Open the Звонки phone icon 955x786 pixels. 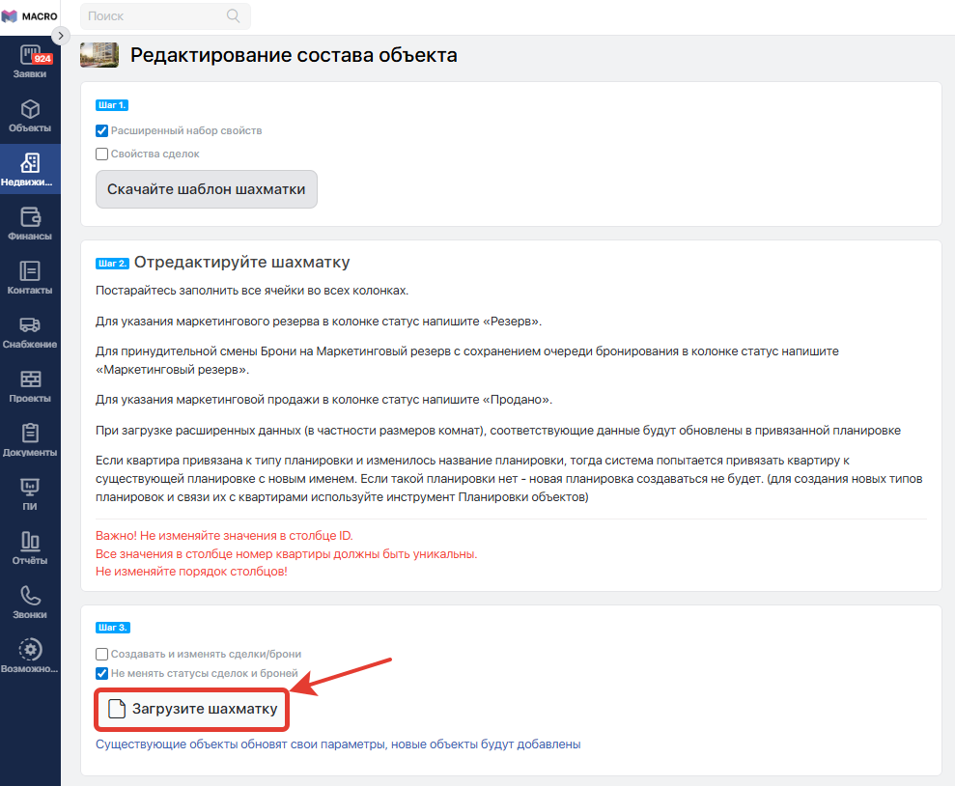pos(30,596)
